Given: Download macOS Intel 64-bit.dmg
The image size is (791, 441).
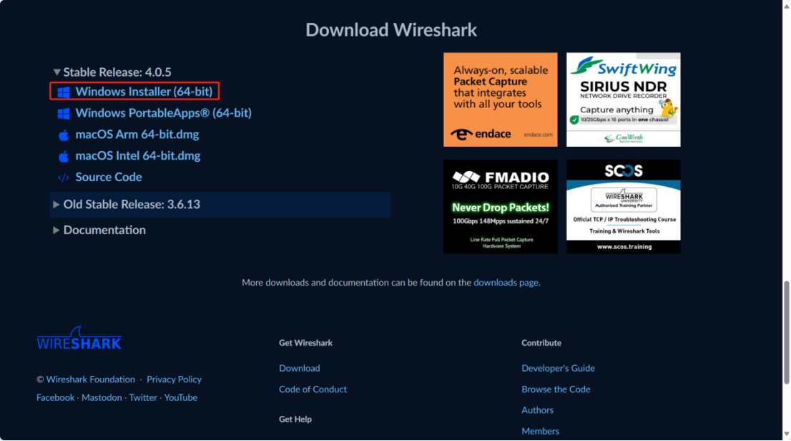Looking at the screenshot, I should coord(138,155).
